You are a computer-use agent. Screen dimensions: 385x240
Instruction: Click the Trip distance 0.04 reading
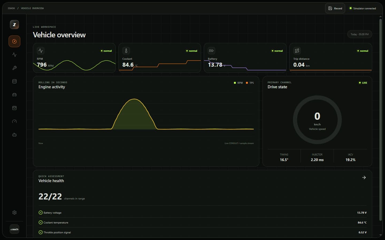tap(299, 65)
